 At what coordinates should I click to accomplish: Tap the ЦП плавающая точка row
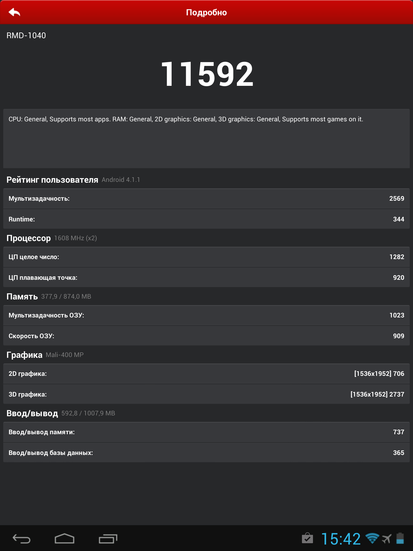click(x=206, y=278)
